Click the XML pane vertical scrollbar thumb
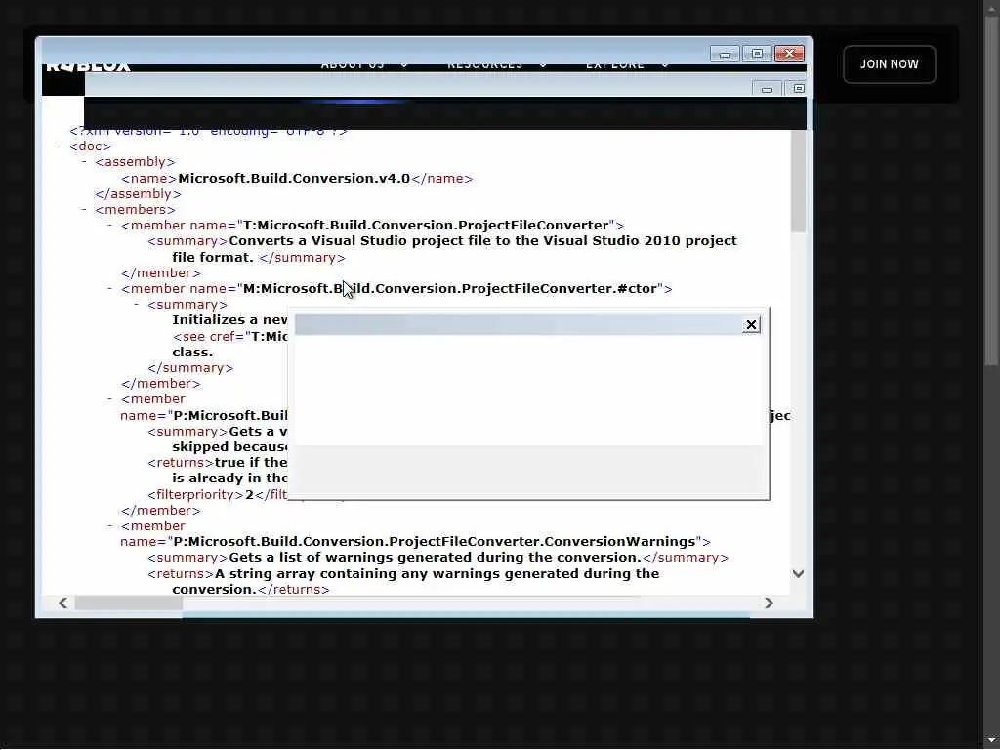The width and height of the screenshot is (1000, 750). click(x=798, y=182)
